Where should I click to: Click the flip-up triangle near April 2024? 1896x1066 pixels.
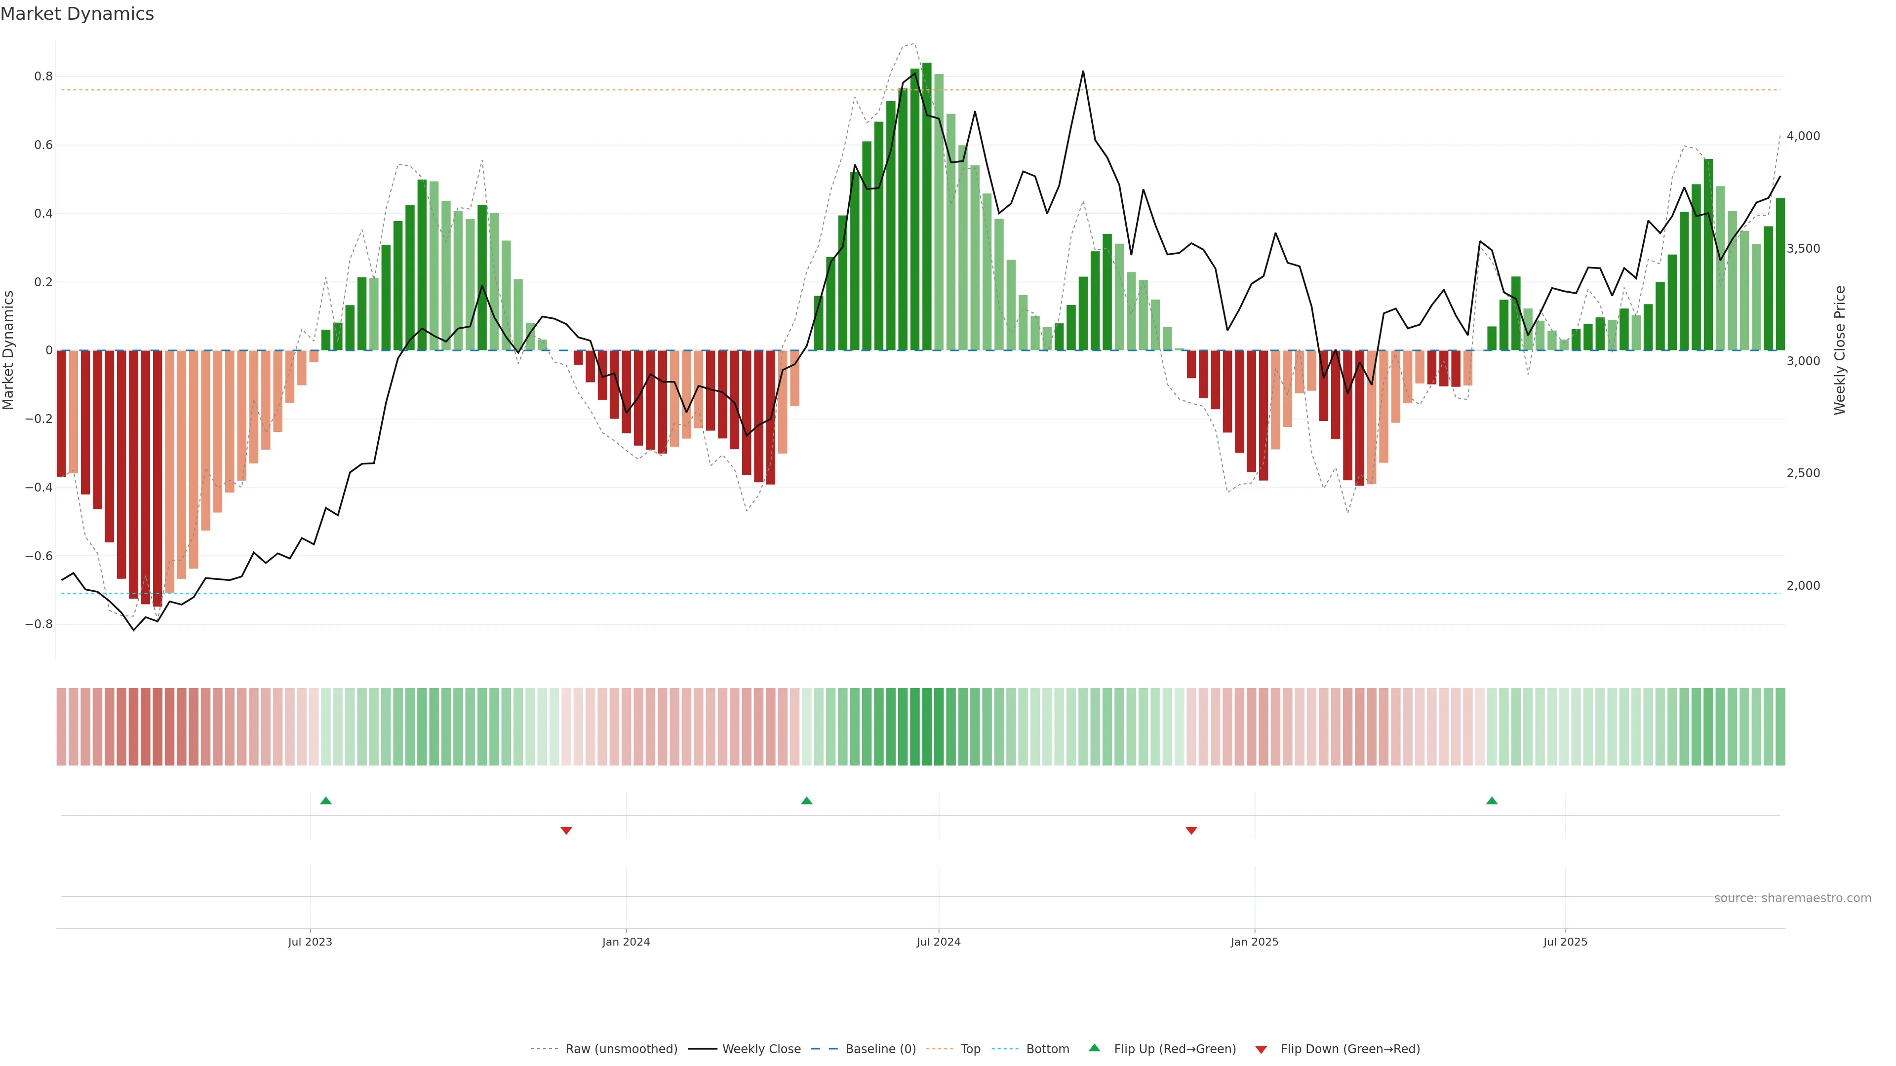[x=807, y=800]
